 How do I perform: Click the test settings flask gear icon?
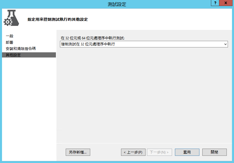[11, 18]
